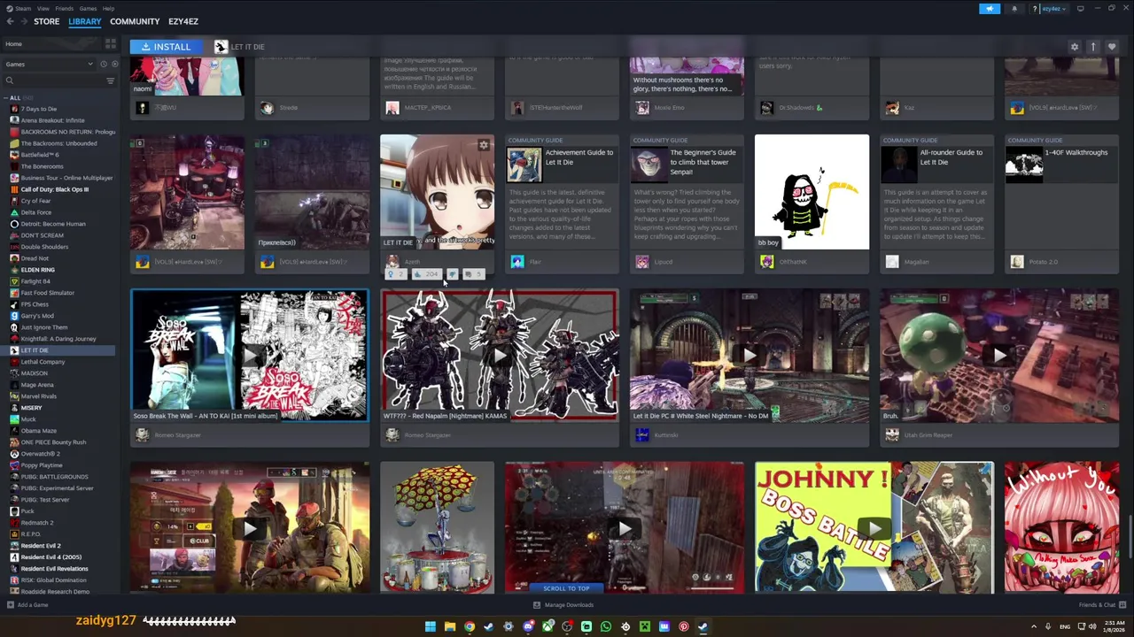Open the advanced filter options icon
The image size is (1134, 637).
pos(111,81)
